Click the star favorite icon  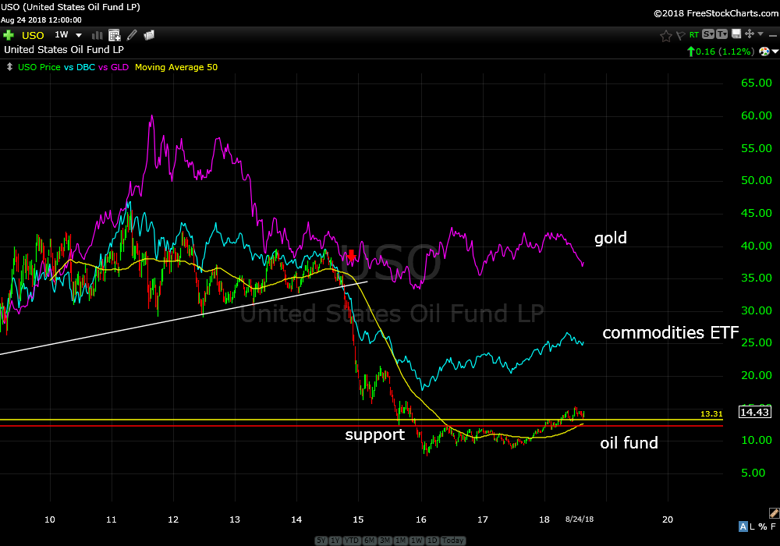tap(665, 35)
